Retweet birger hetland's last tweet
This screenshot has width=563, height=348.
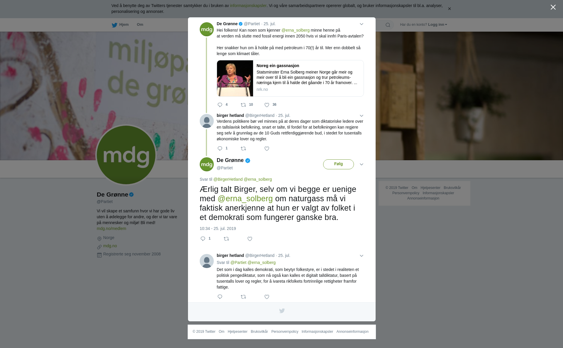pos(243,297)
